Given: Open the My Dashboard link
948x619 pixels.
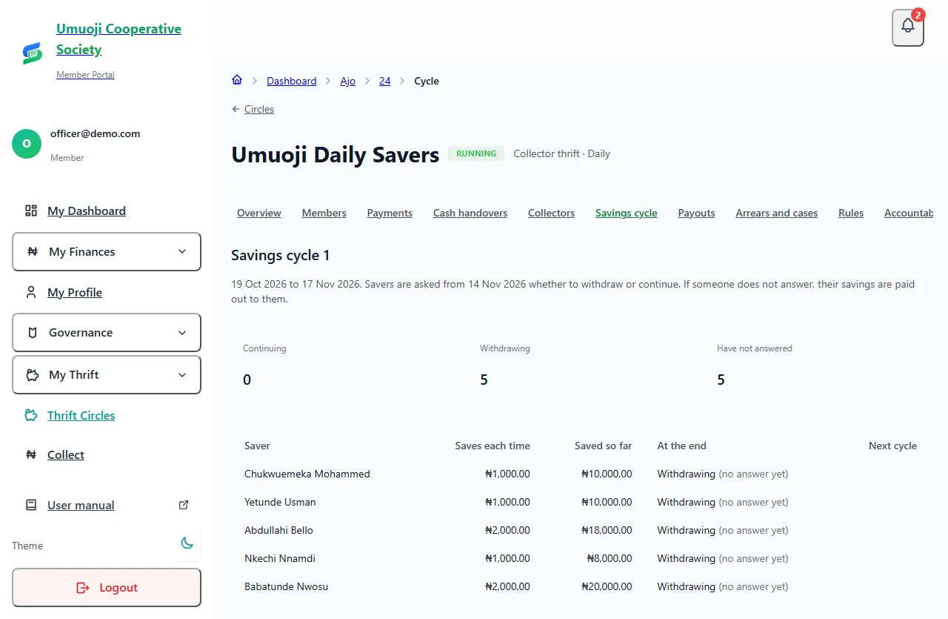Looking at the screenshot, I should 87,211.
